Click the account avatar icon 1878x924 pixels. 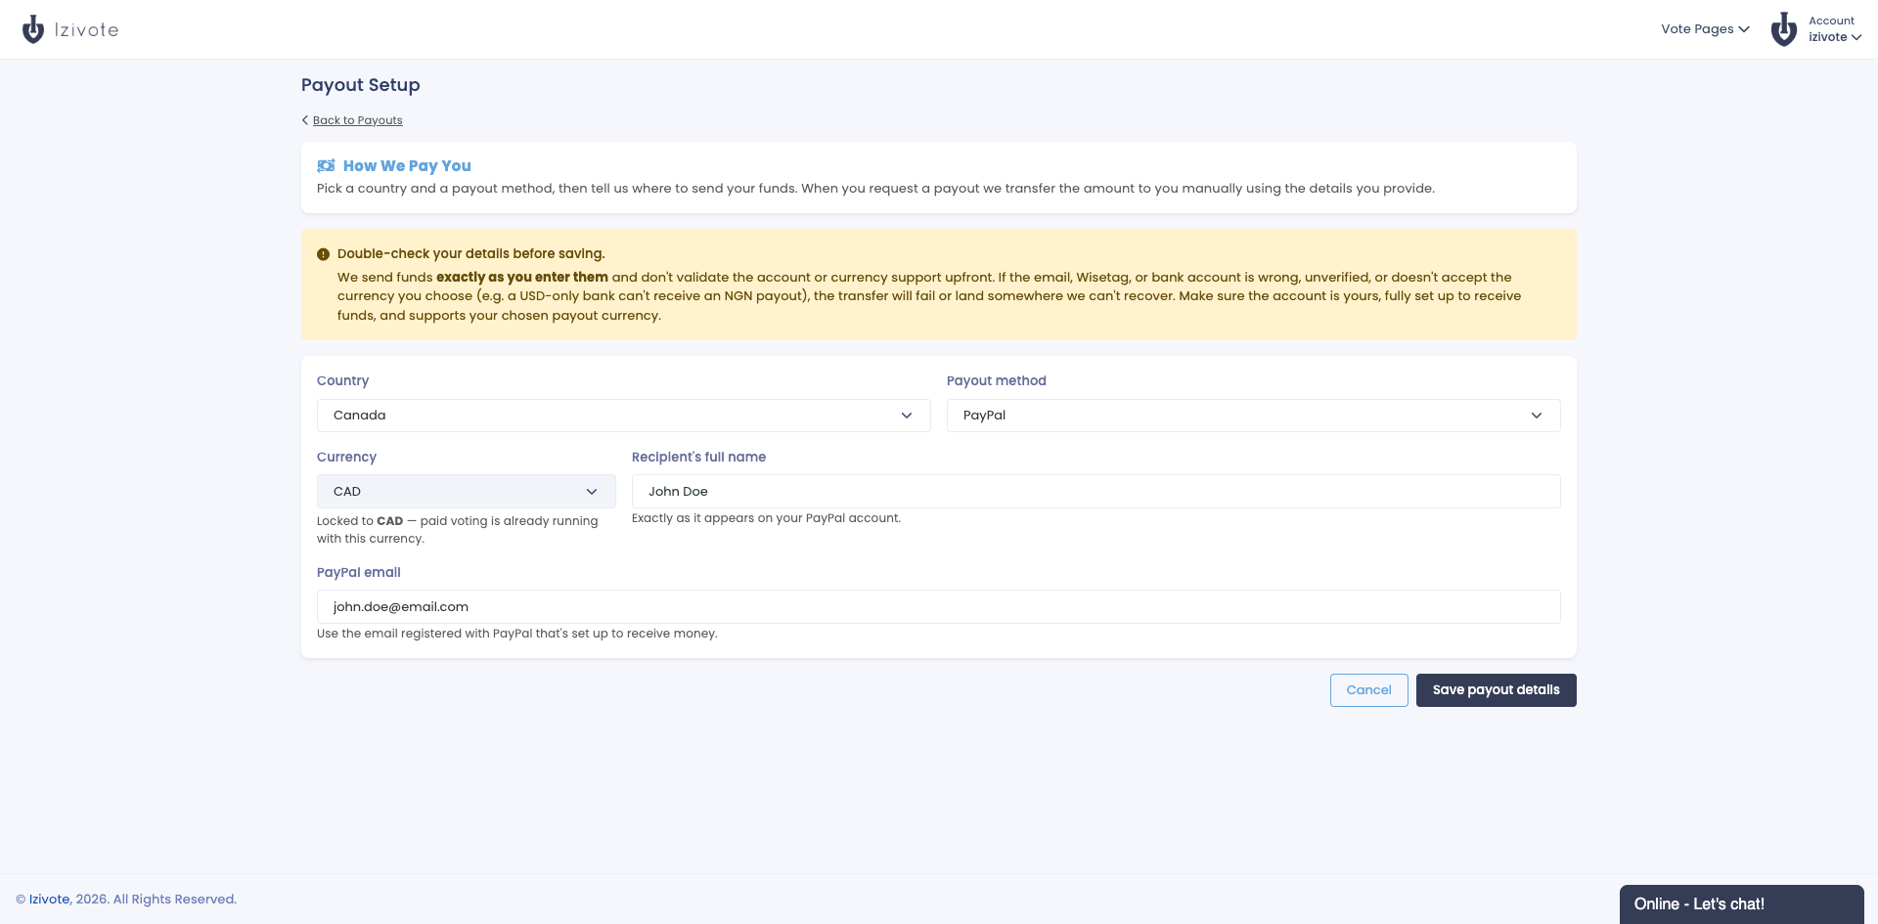(x=1784, y=29)
